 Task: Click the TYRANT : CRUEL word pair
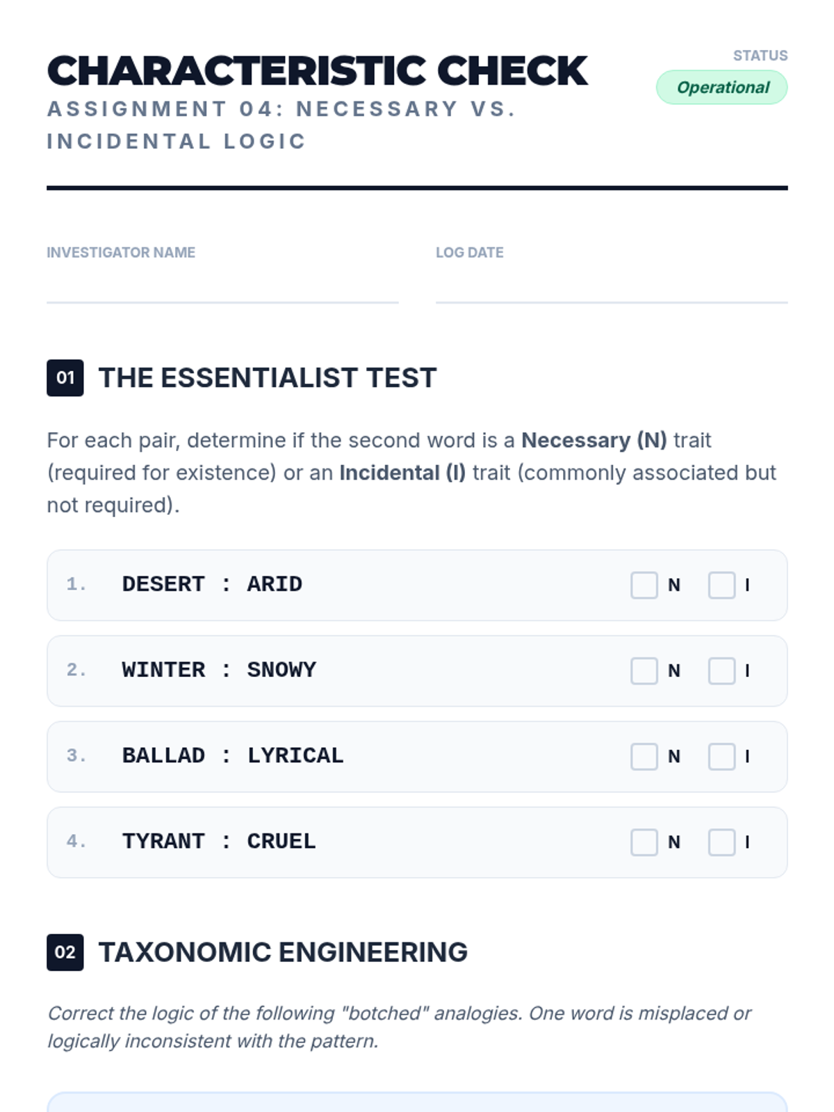coord(219,842)
